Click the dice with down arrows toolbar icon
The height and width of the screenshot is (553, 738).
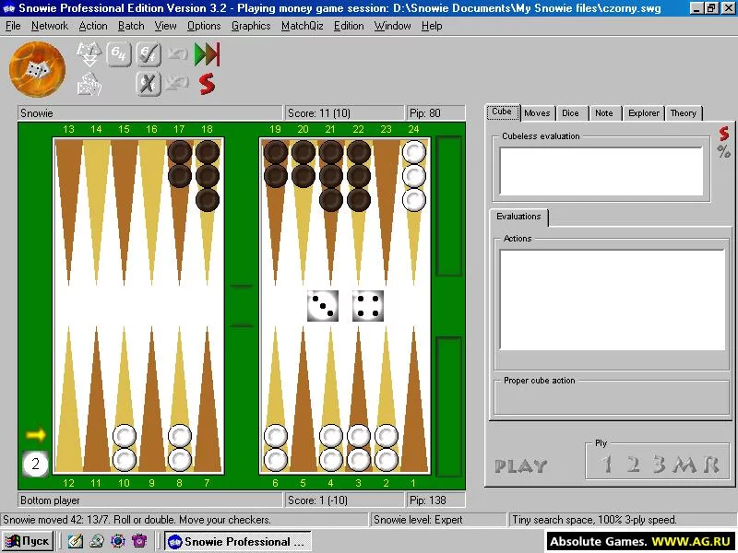tap(89, 54)
